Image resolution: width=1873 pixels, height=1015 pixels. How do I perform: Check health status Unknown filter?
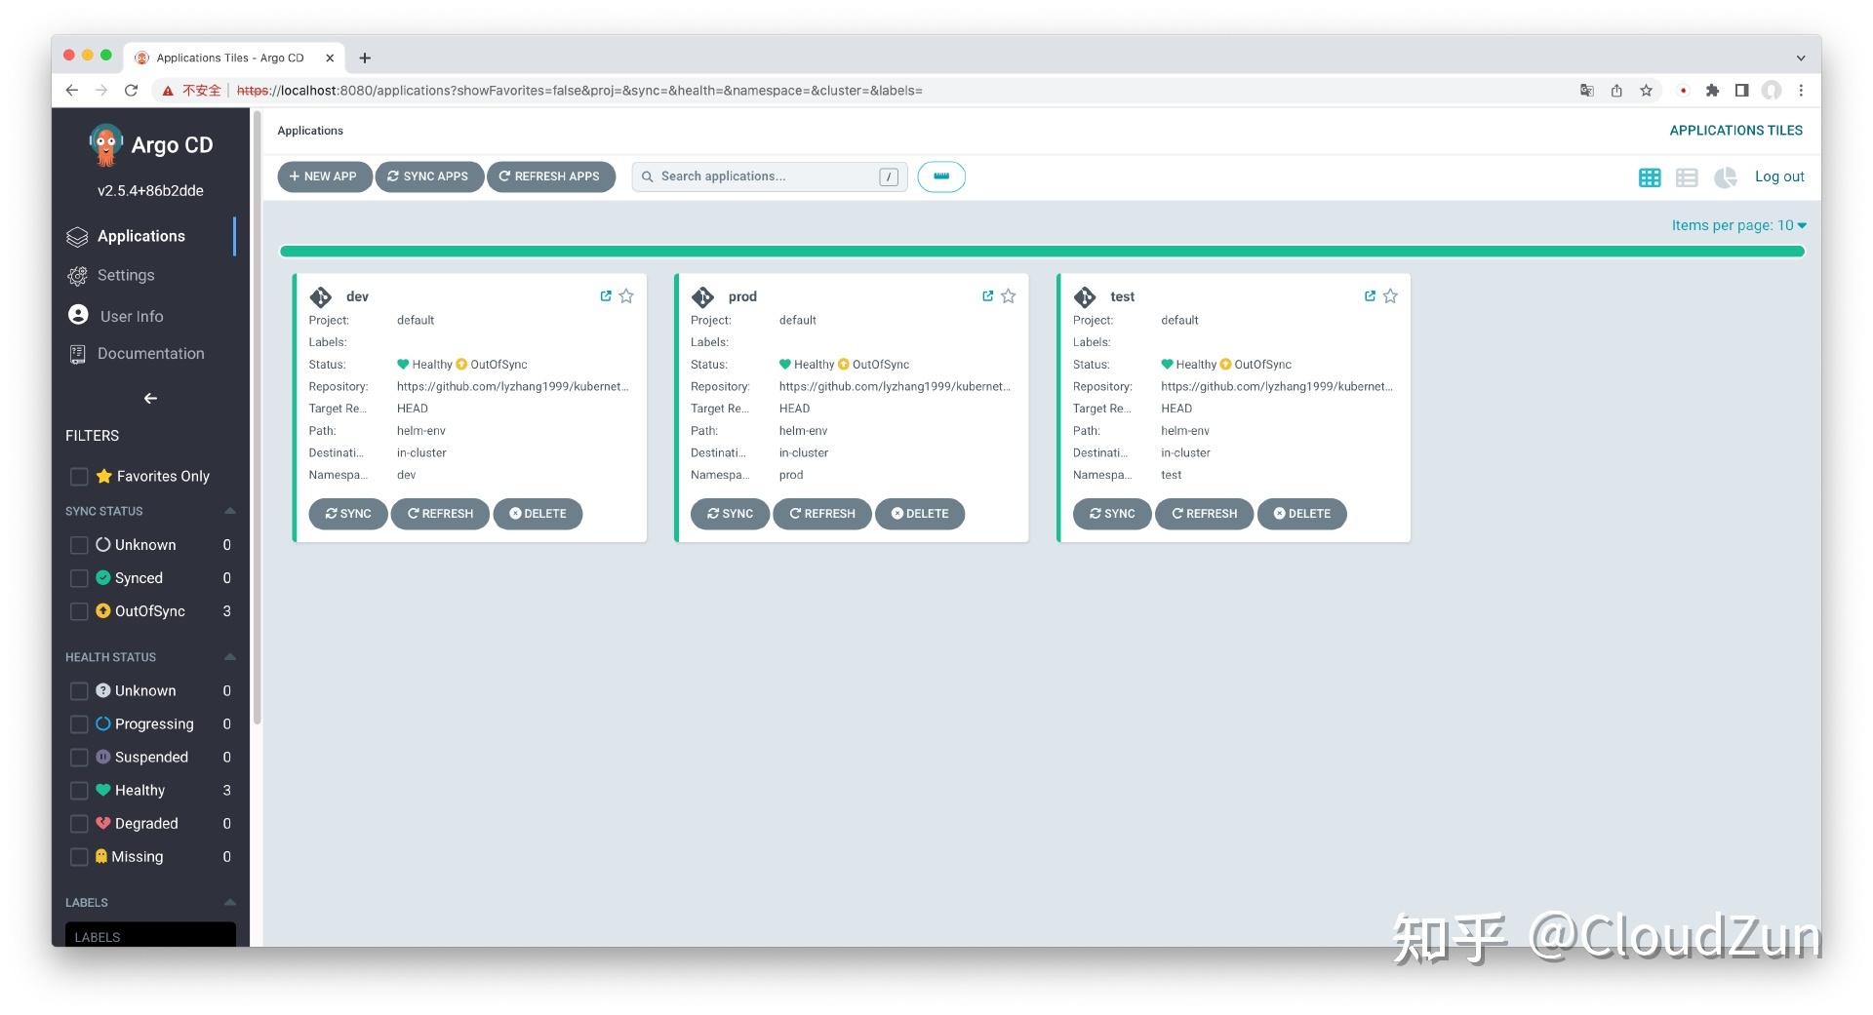79,691
